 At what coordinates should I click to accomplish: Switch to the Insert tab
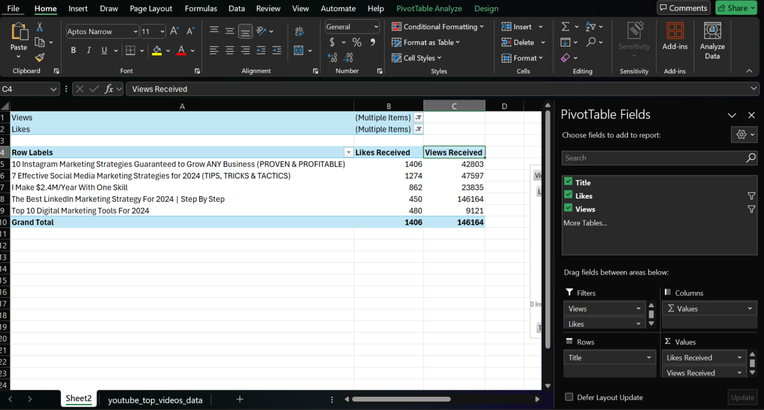pos(78,8)
